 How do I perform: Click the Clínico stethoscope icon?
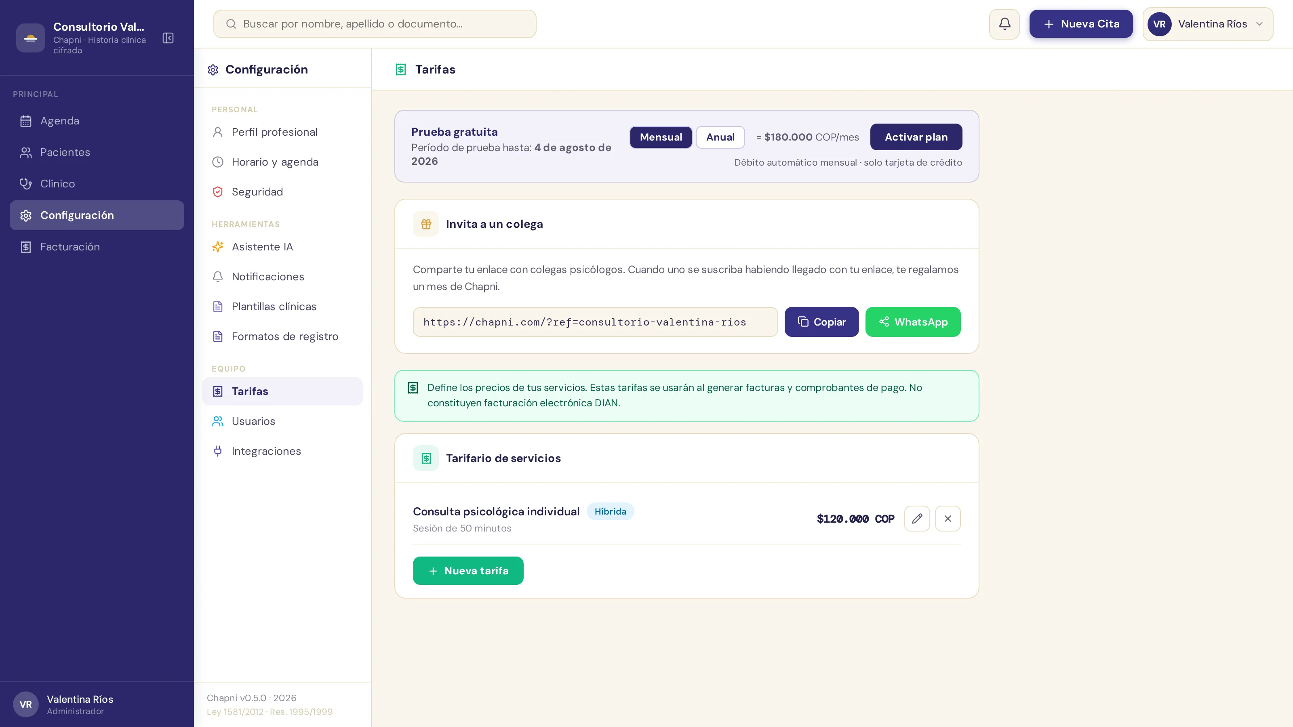click(25, 184)
